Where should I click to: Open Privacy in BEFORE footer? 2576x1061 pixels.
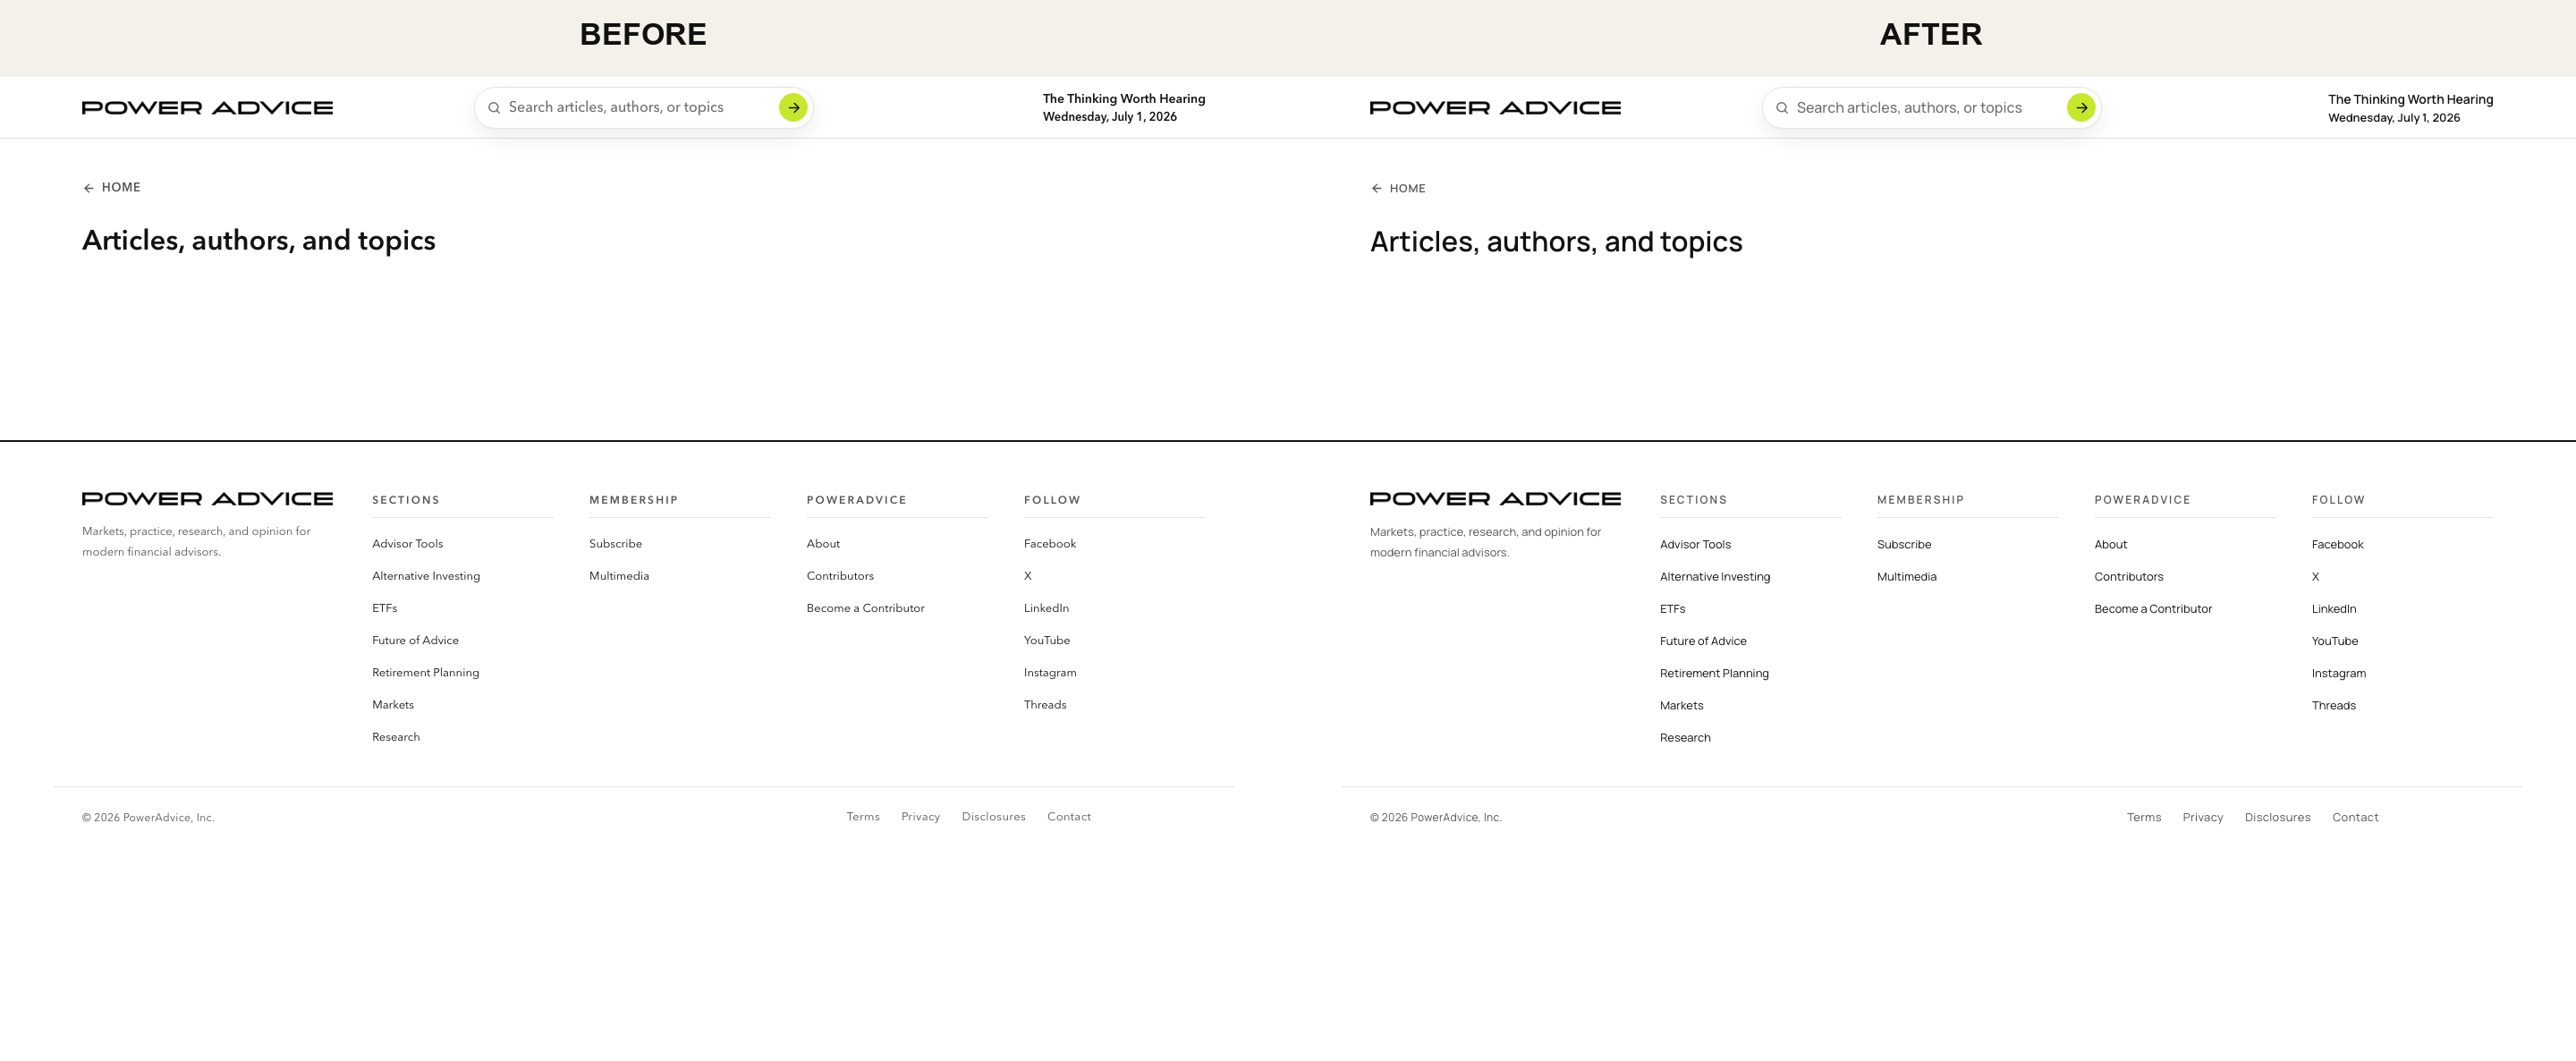pos(920,816)
